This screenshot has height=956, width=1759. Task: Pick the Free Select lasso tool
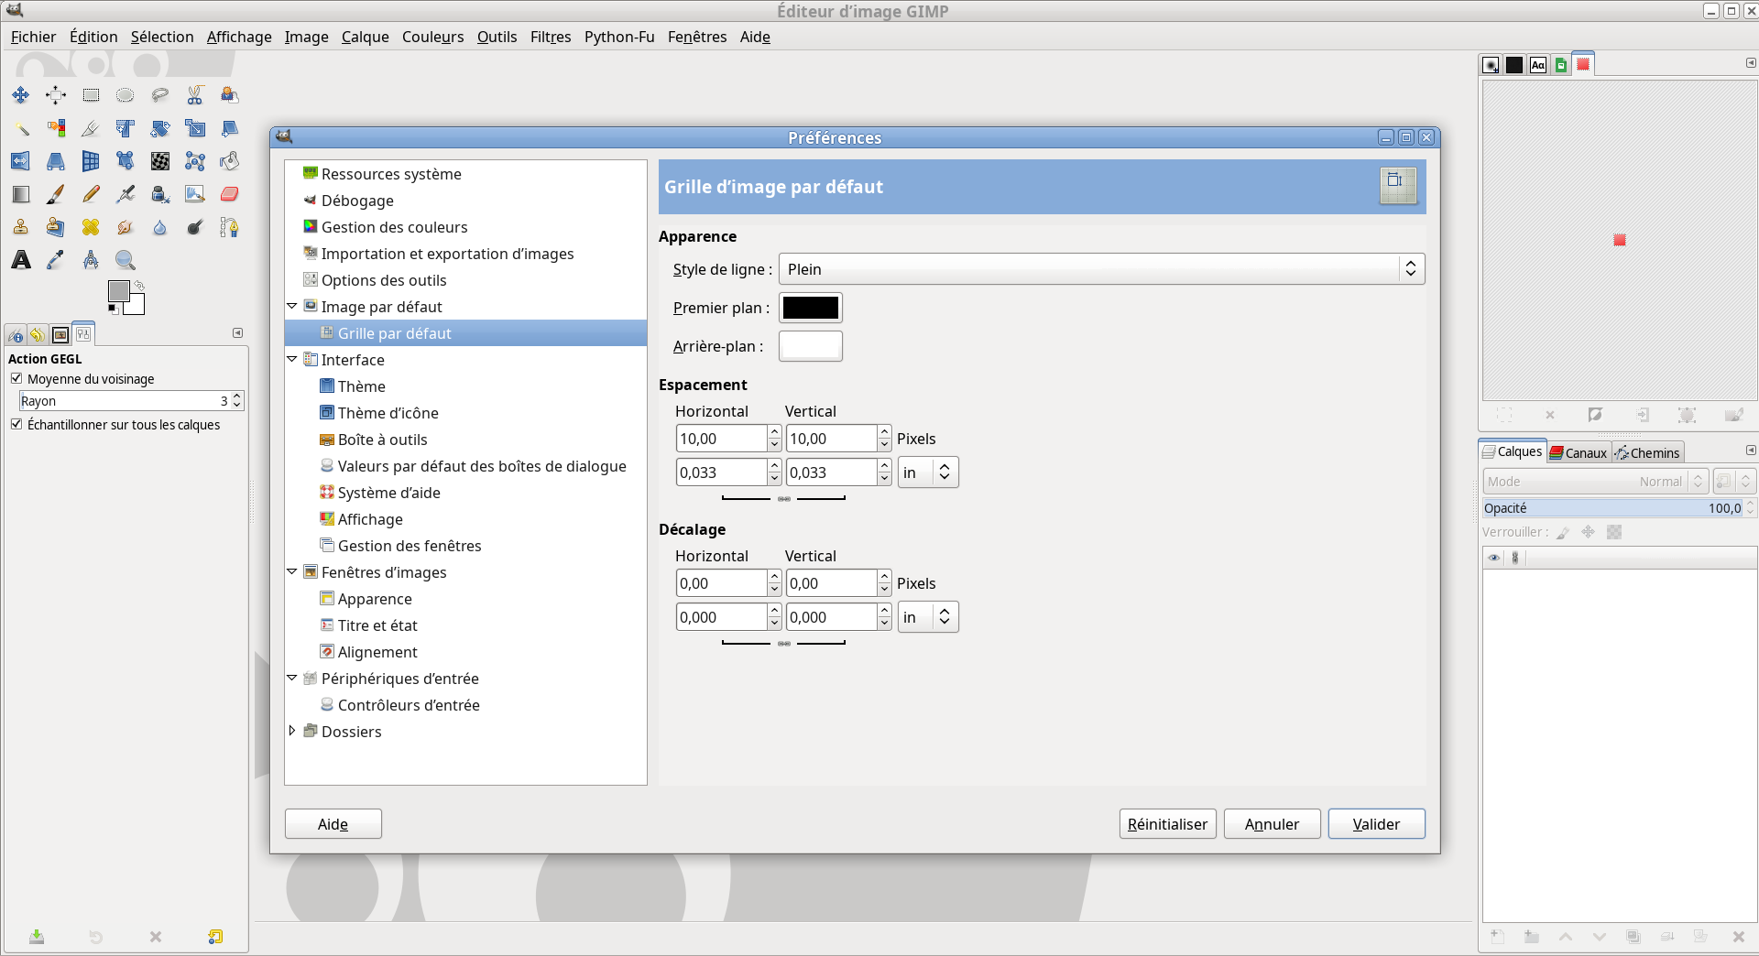(x=160, y=95)
